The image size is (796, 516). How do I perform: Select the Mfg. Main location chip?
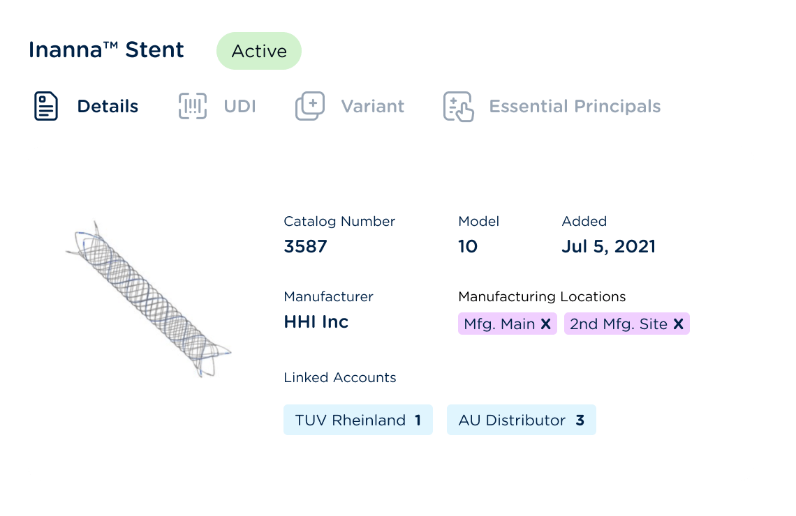point(499,324)
